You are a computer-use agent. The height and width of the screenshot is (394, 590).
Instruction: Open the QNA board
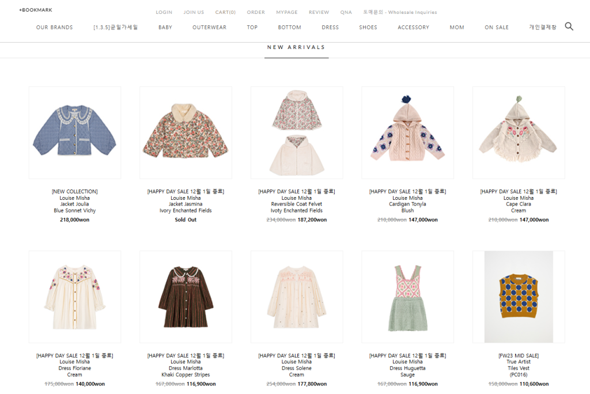(346, 12)
